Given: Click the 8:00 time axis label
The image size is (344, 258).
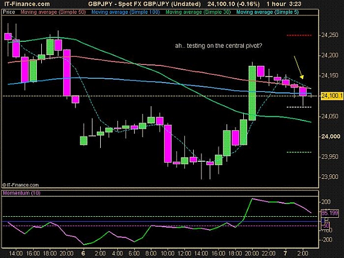Looking at the screenshot, I should (151, 254).
